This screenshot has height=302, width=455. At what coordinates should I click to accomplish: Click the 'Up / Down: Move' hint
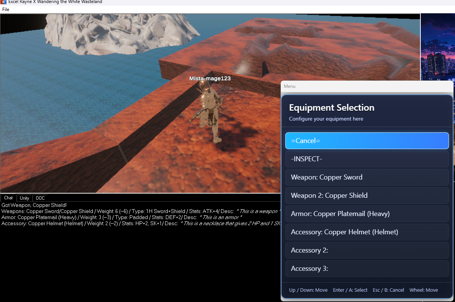[308, 290]
